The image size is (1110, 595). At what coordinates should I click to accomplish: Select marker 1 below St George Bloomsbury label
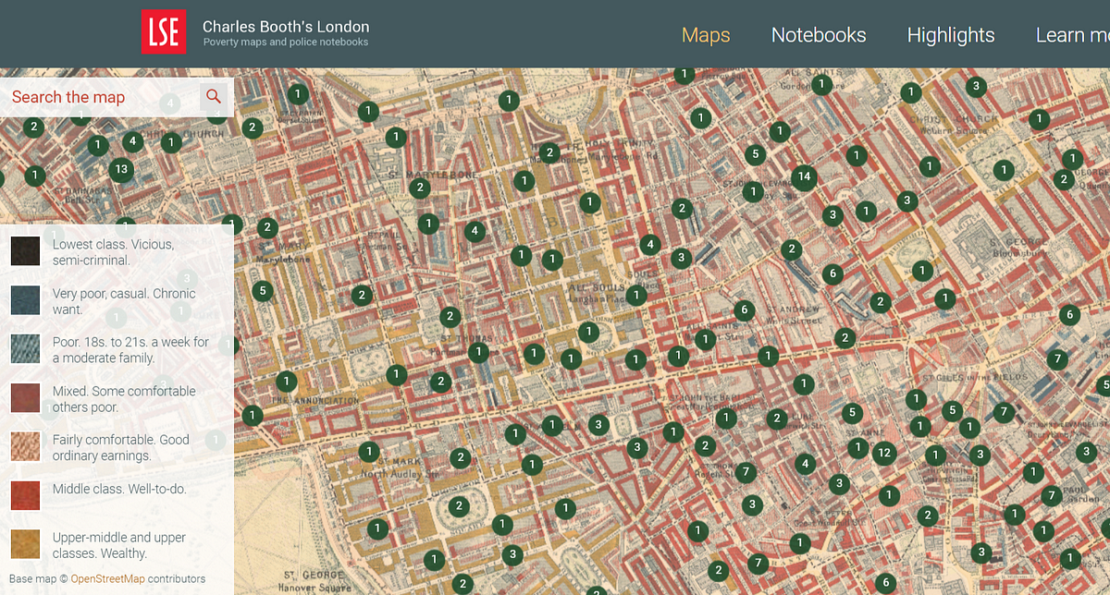pos(944,298)
